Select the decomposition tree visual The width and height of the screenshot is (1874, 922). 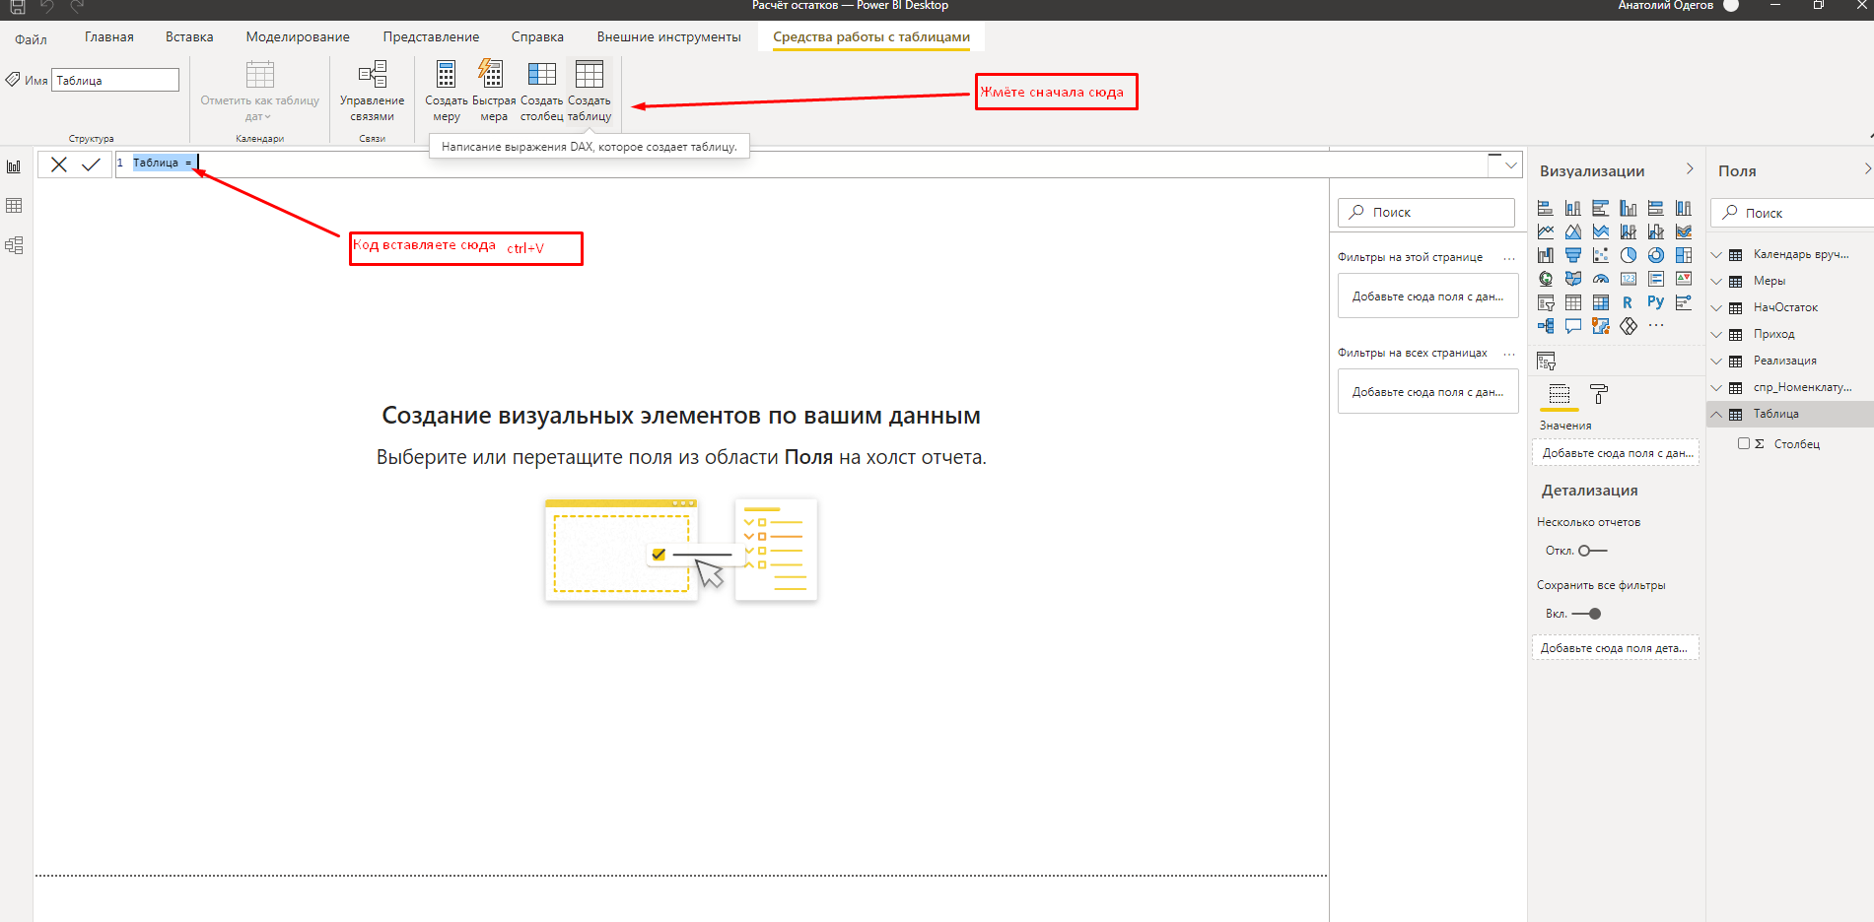pos(1546,326)
